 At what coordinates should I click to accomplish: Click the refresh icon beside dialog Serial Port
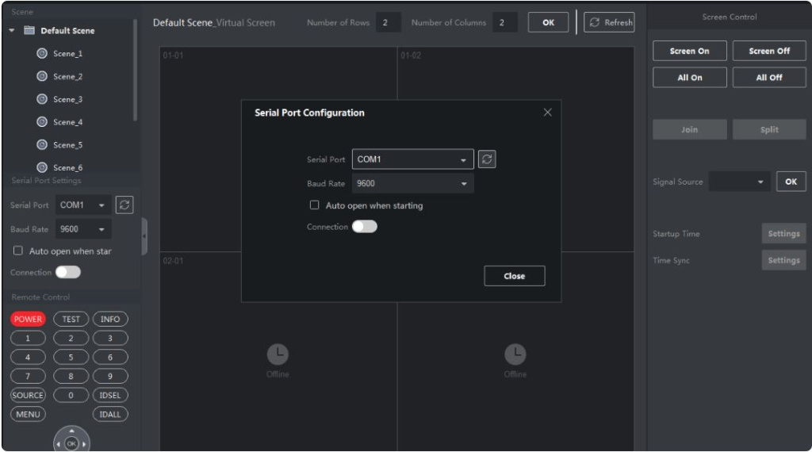[x=488, y=159]
